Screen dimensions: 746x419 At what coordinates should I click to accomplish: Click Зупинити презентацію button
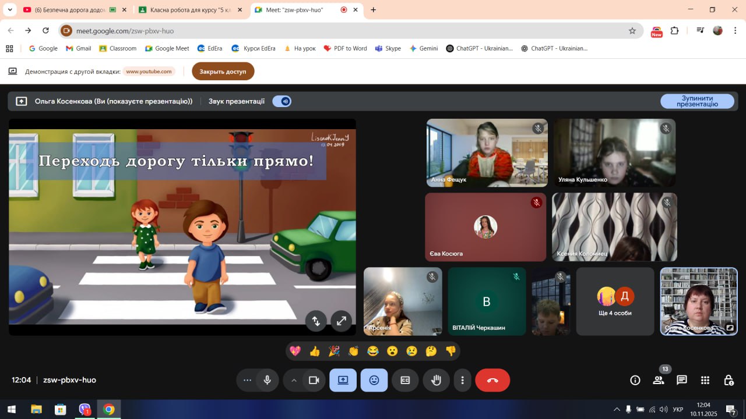[697, 101]
